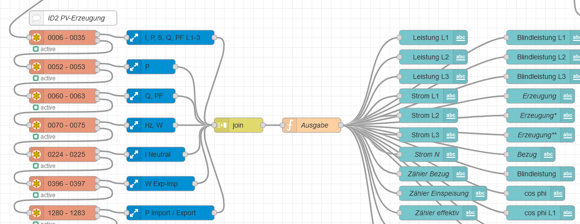Viewport: 580px width, 224px height.
Task: Click the input port of Leistung L1
Action: 399,37
